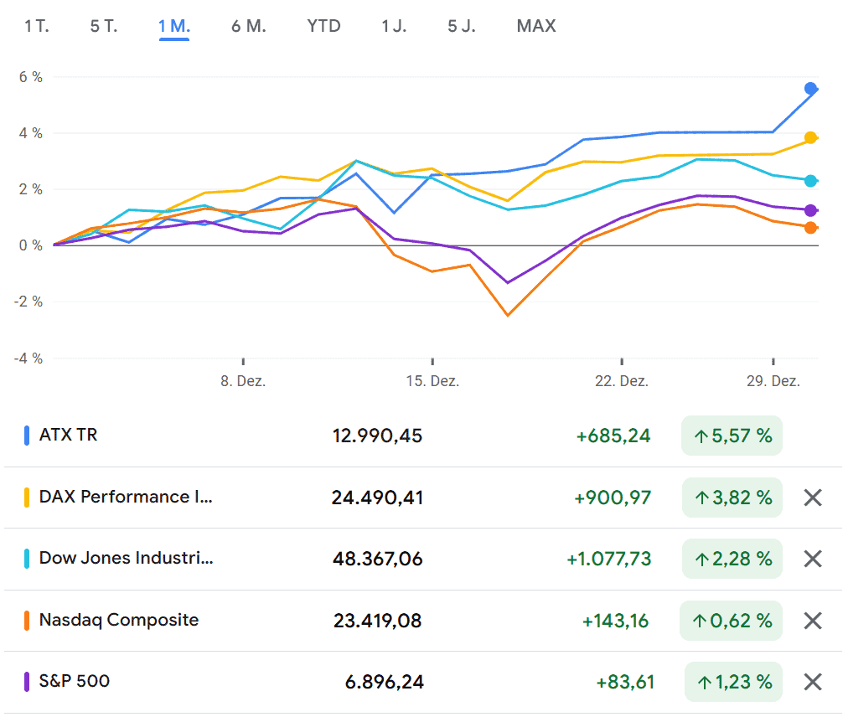
Task: Switch to 1 J. time range
Action: click(394, 26)
